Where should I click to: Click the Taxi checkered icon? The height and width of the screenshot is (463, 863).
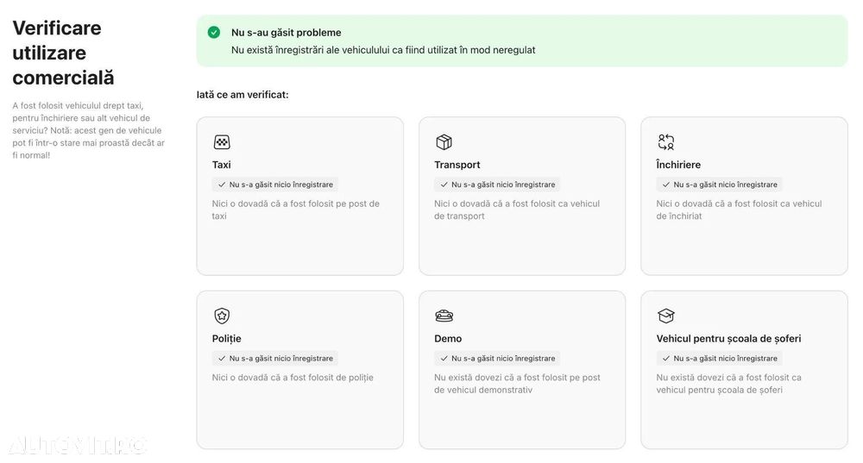click(x=222, y=142)
